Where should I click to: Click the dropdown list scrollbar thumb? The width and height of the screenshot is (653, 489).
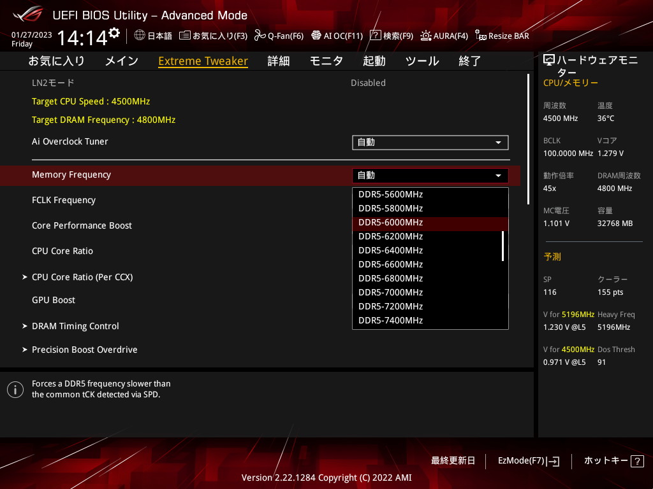pos(503,246)
